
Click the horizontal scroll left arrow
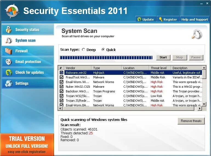tap(60, 109)
